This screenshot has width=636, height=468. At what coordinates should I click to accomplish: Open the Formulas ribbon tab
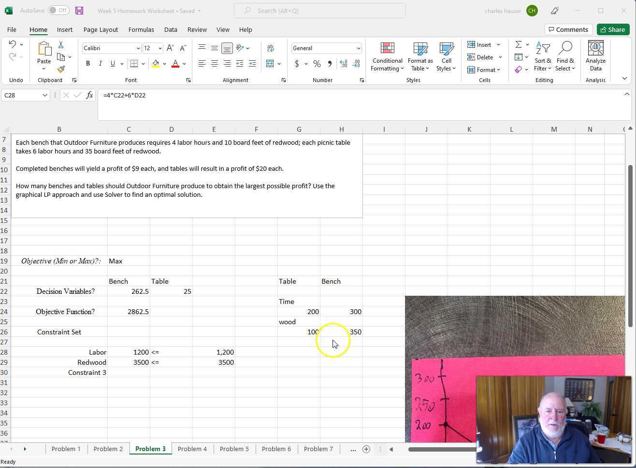click(141, 30)
